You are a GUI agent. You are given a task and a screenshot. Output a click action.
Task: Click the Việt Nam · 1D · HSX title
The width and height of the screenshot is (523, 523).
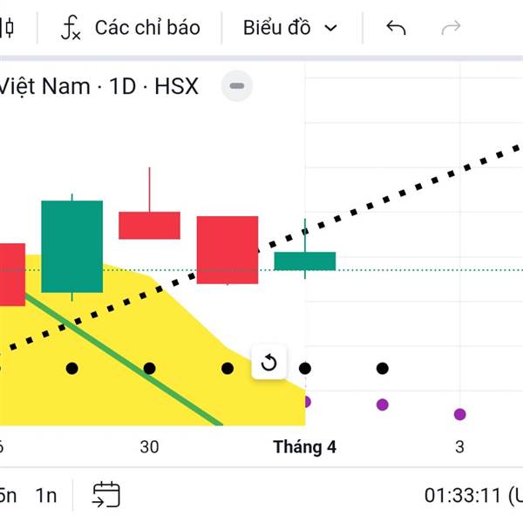[x=98, y=86]
